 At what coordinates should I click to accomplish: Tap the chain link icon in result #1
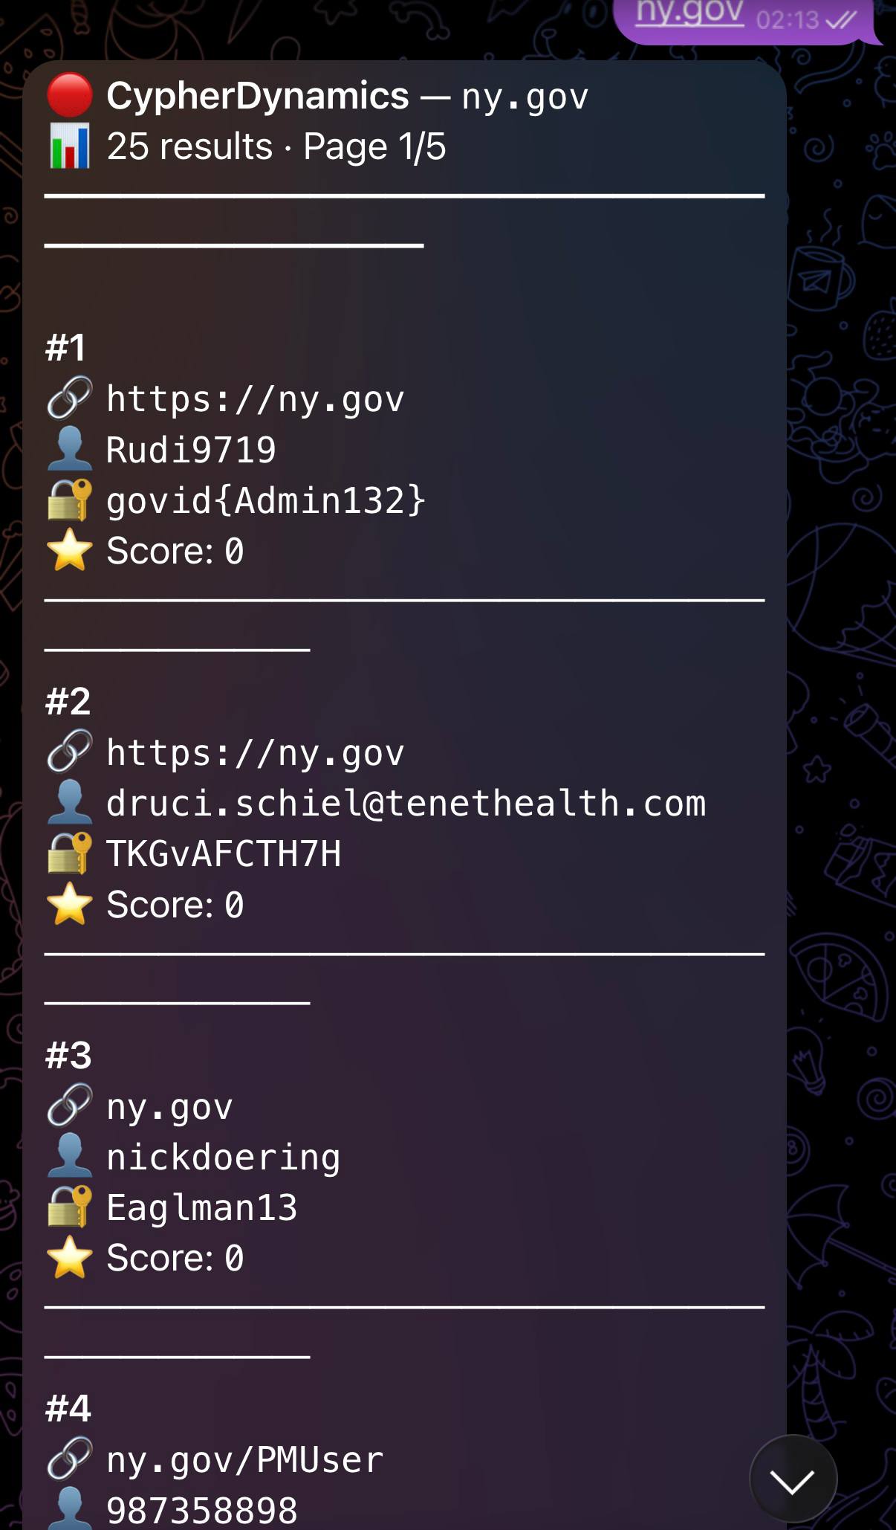69,398
